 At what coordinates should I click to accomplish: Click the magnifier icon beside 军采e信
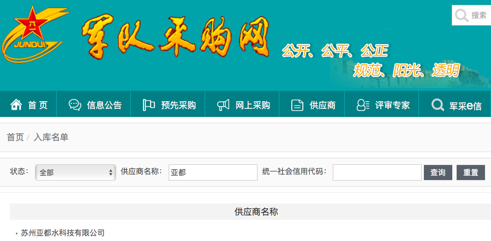point(437,105)
